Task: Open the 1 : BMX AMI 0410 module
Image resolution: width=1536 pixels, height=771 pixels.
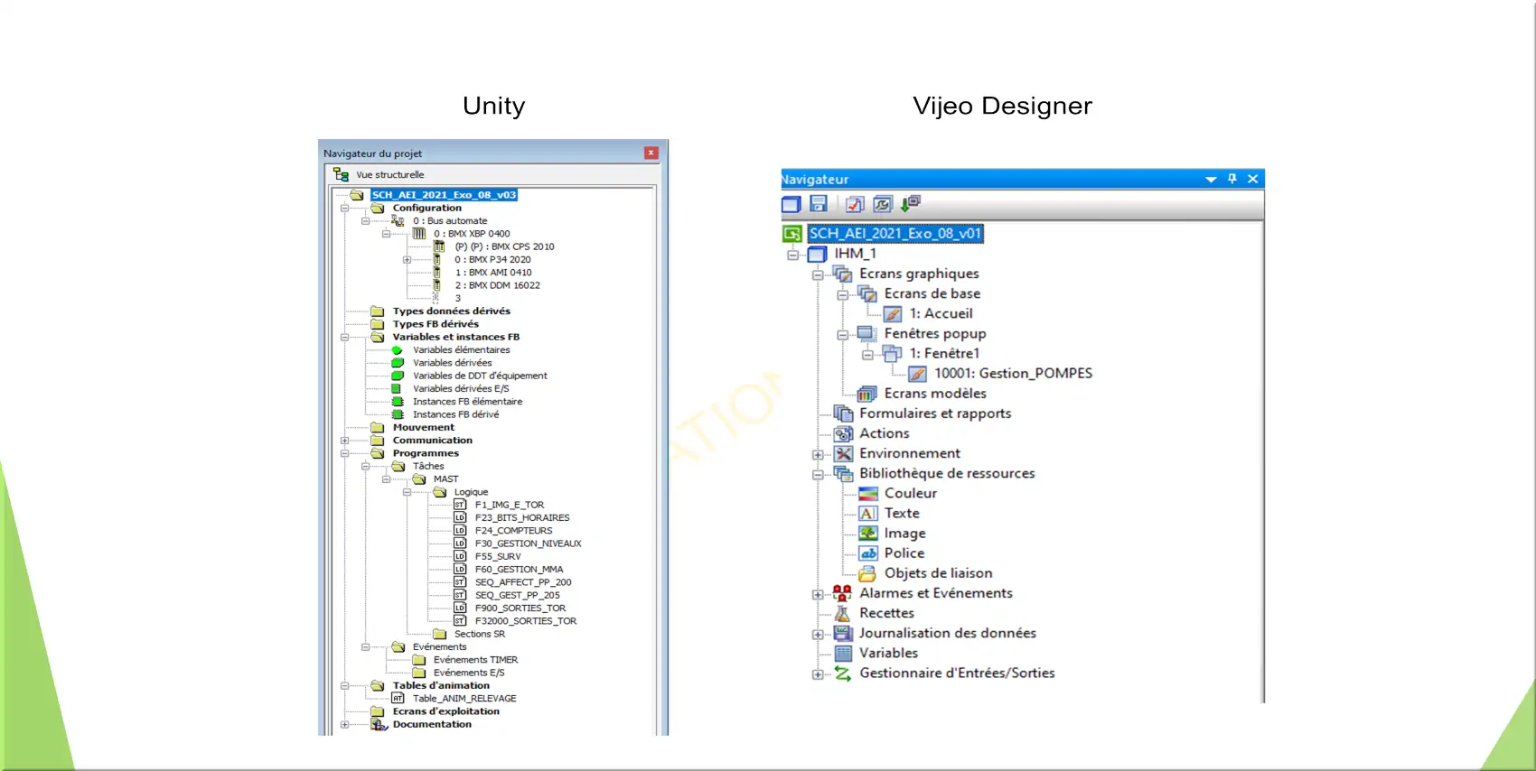Action: [x=493, y=273]
